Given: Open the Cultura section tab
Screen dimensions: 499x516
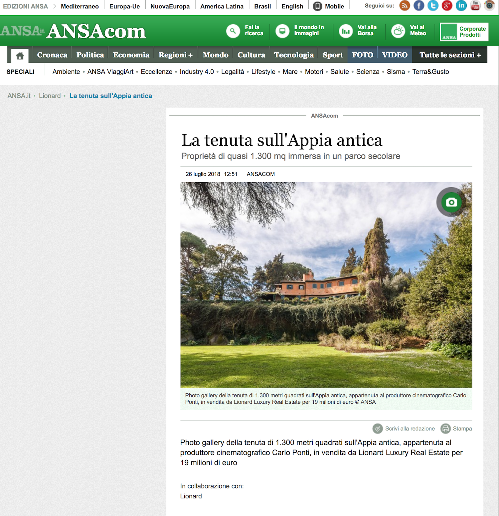Looking at the screenshot, I should point(251,55).
